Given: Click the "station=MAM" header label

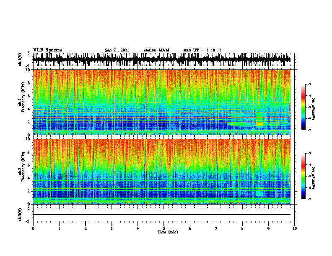Looking at the screenshot, I should 156,50.
